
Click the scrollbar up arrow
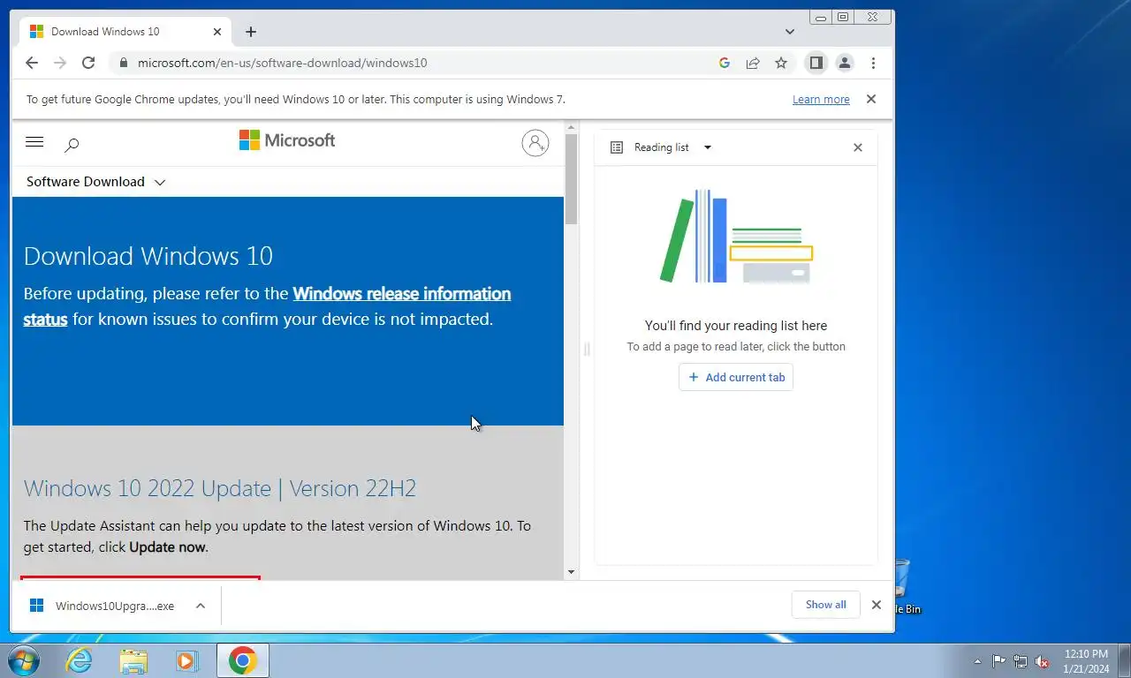click(x=572, y=129)
